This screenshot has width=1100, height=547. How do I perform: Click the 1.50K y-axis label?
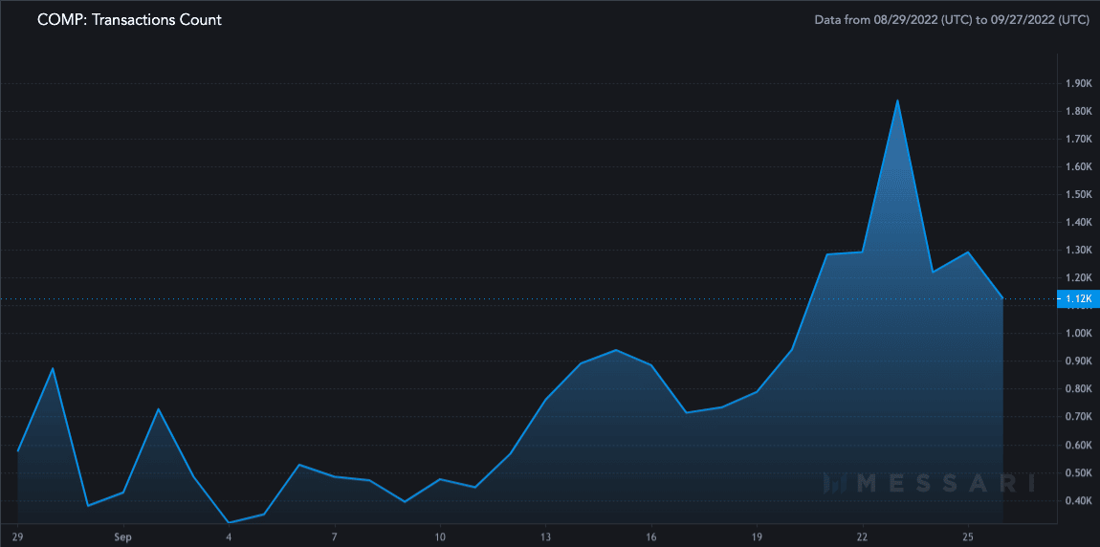[1078, 195]
